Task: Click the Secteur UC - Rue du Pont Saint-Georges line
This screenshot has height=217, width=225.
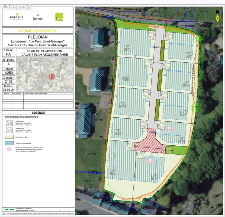Action: pyautogui.click(x=38, y=45)
